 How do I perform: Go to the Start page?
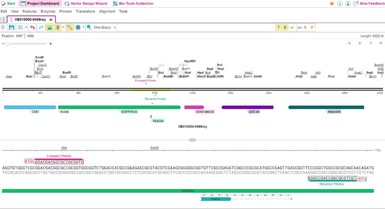click(x=8, y=3)
